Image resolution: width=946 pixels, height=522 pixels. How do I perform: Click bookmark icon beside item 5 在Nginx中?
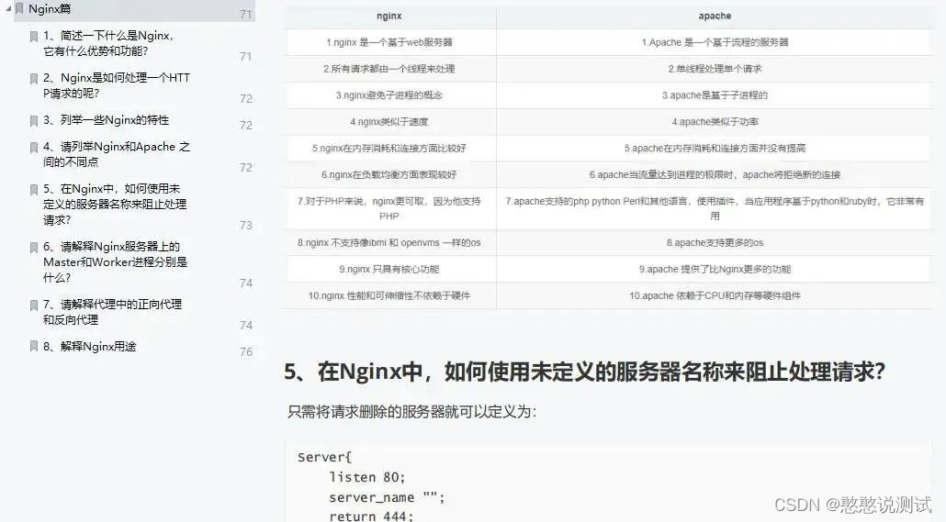click(34, 190)
